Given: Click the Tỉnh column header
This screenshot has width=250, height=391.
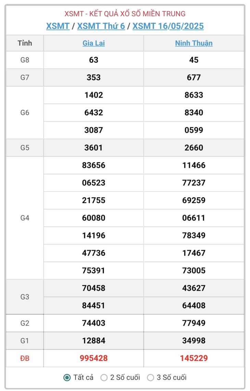Looking at the screenshot, I should click(x=25, y=43).
